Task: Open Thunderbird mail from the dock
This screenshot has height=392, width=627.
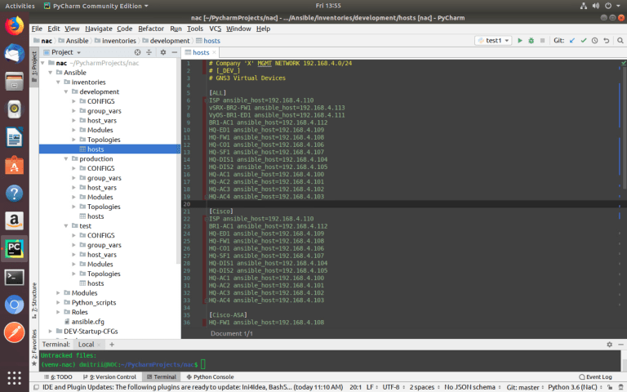Action: pos(15,53)
